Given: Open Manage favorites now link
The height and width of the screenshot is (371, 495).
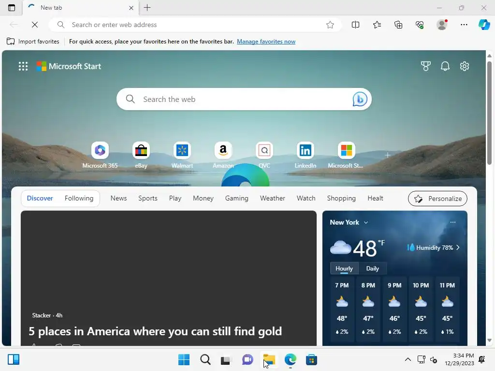Looking at the screenshot, I should click(x=266, y=42).
